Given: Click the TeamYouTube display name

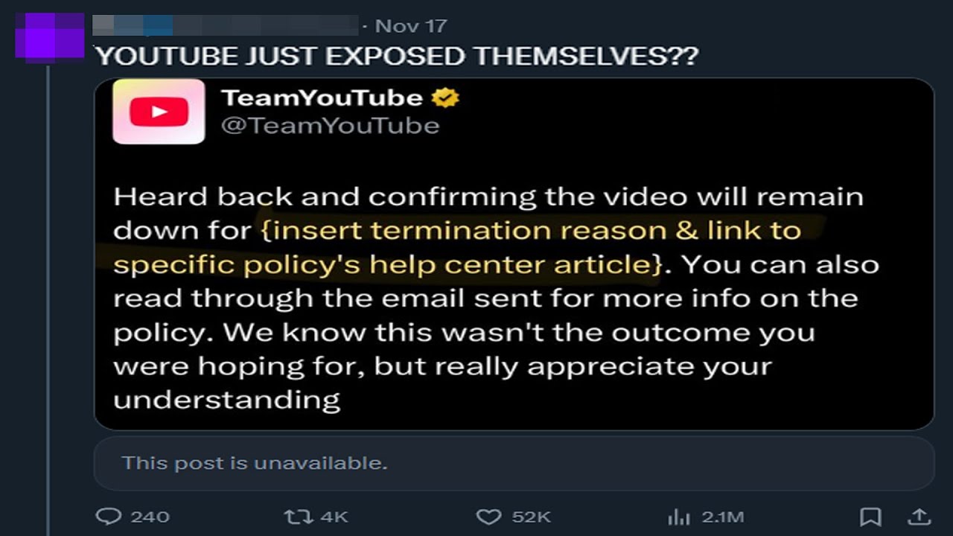Looking at the screenshot, I should tap(322, 98).
